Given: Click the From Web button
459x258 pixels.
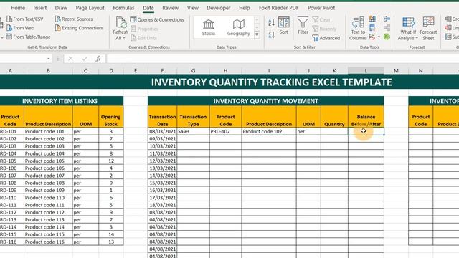Looking at the screenshot, I should coord(20,28).
